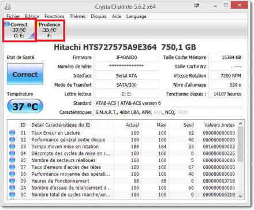This screenshot has width=254, height=210.
Task: Click the blue status orb for ID 09
Action: click(12, 181)
